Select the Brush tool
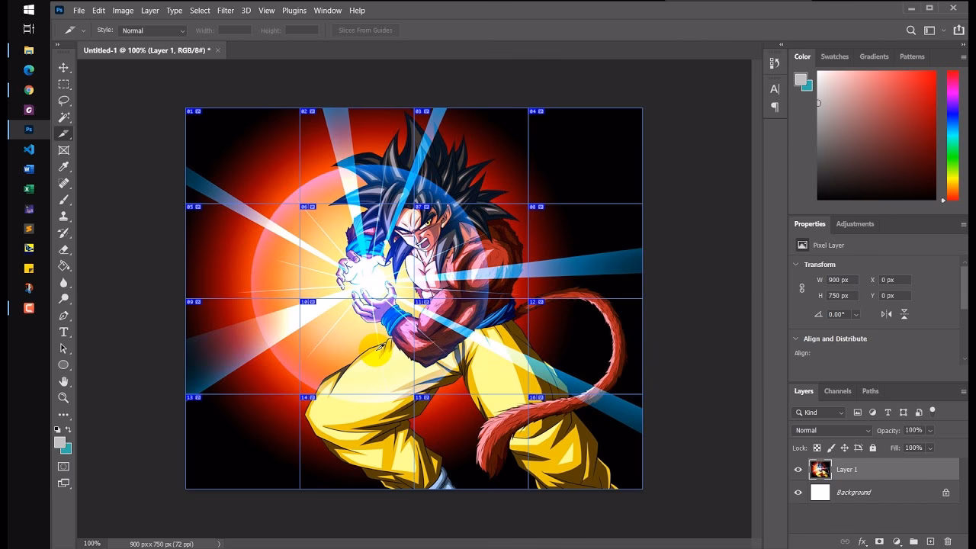Image resolution: width=976 pixels, height=549 pixels. pos(64,200)
